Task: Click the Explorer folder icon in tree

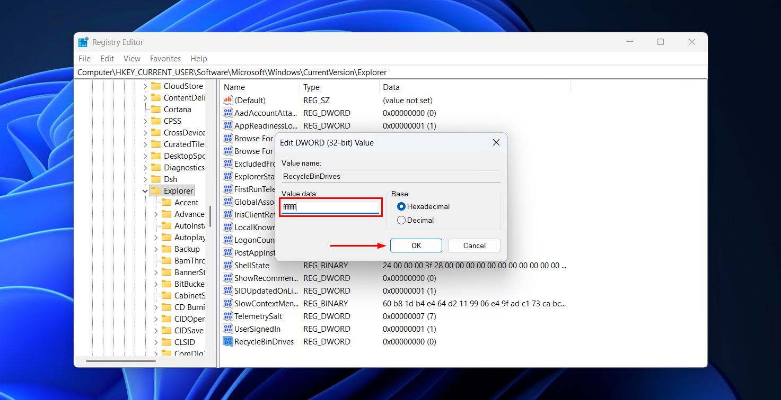Action: (x=156, y=190)
